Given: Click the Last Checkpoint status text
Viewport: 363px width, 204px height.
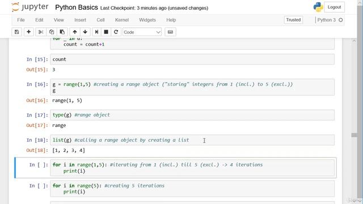Looking at the screenshot, I should pyautogui.click(x=154, y=8).
